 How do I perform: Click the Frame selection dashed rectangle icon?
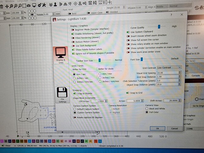point(24,6)
